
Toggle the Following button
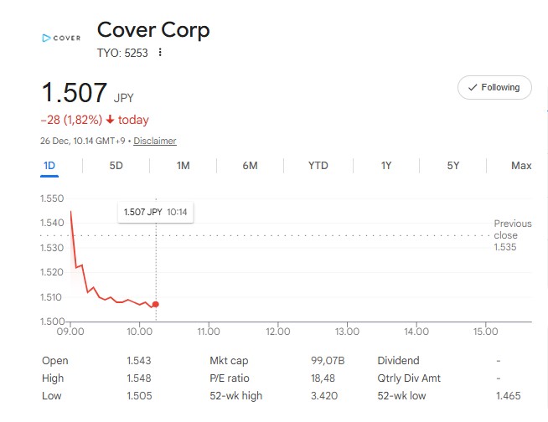coord(494,87)
